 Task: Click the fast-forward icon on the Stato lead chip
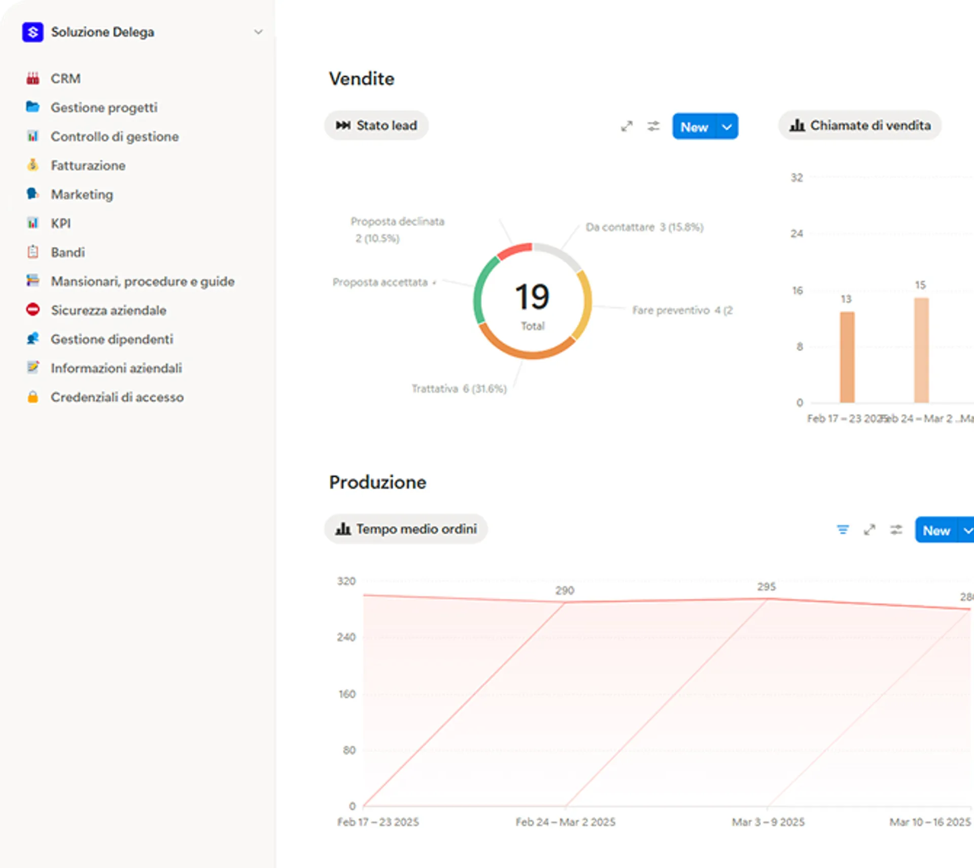[342, 125]
